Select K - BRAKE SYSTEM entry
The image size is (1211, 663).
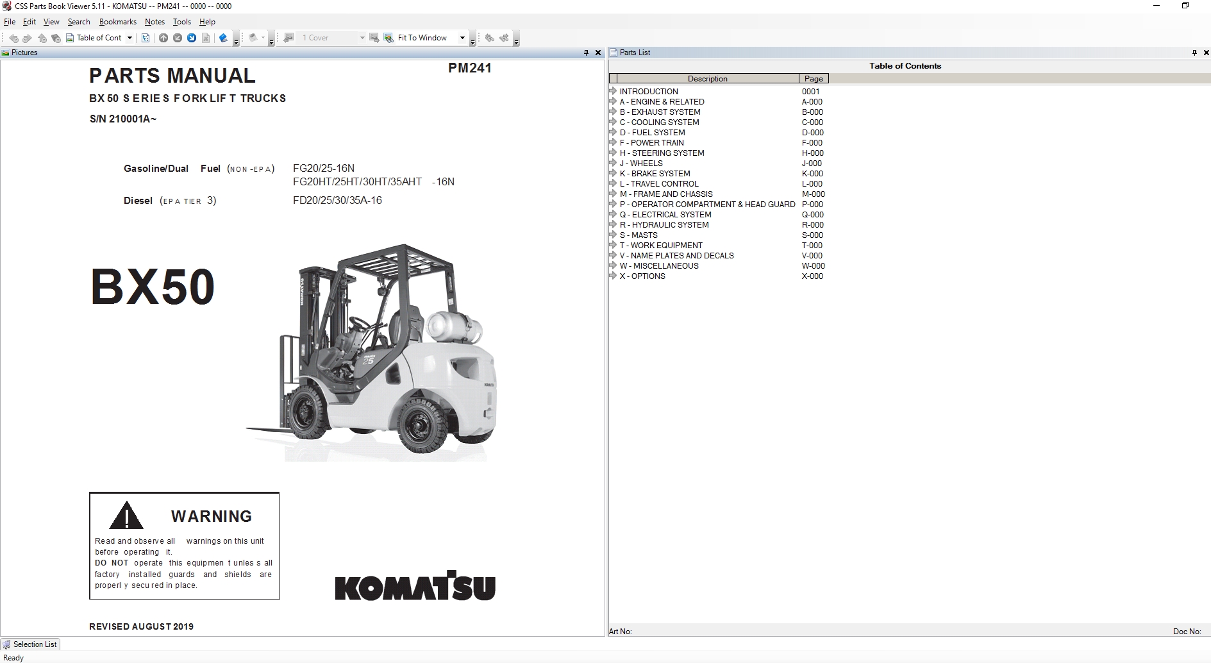(x=655, y=174)
